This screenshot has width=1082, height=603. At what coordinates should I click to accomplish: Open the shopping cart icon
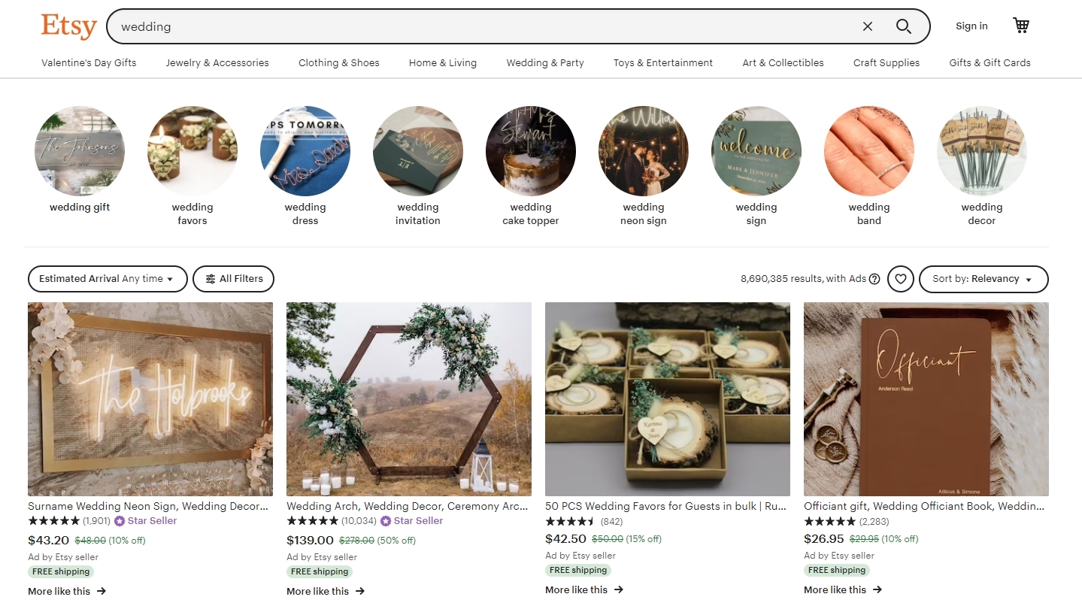1020,26
